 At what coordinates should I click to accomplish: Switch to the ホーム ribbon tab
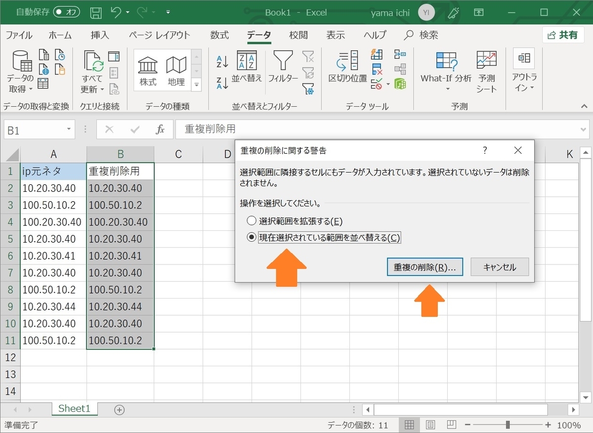(60, 35)
